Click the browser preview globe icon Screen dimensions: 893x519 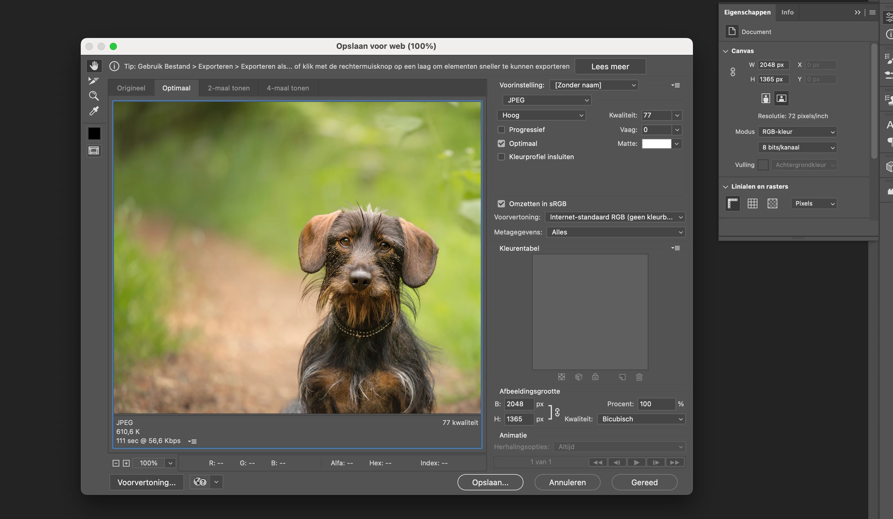(x=200, y=482)
